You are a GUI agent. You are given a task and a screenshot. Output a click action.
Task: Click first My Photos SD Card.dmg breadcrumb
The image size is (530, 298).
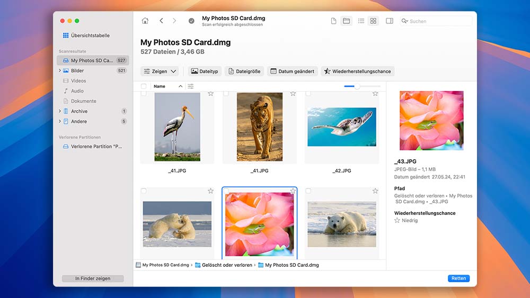165,265
